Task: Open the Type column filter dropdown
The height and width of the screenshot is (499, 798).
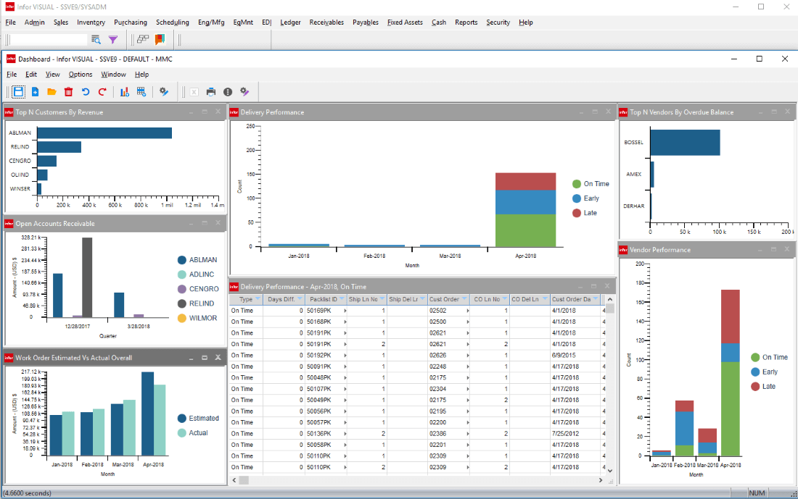Action: [x=258, y=299]
